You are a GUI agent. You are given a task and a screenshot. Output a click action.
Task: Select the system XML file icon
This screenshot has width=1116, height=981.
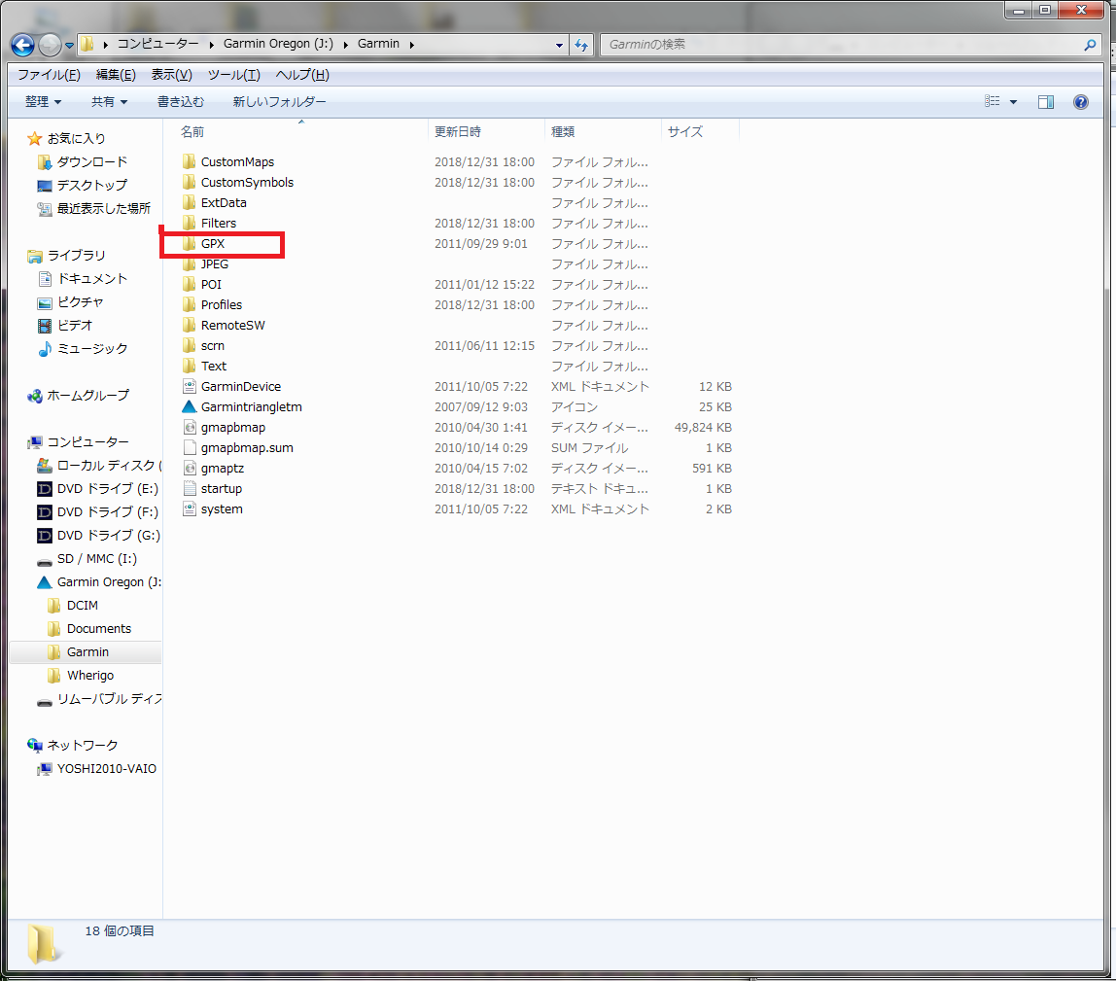(189, 509)
